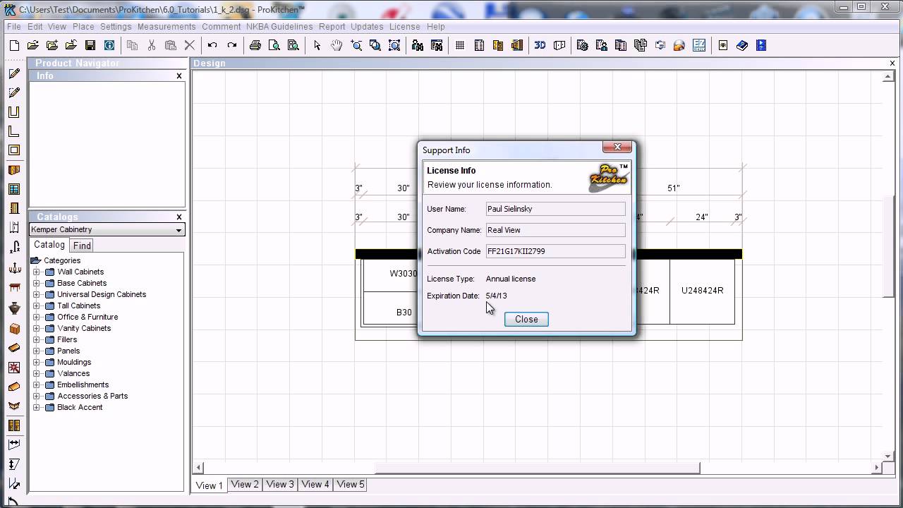903x508 pixels.
Task: Click the Close button in Support Info
Action: point(526,319)
